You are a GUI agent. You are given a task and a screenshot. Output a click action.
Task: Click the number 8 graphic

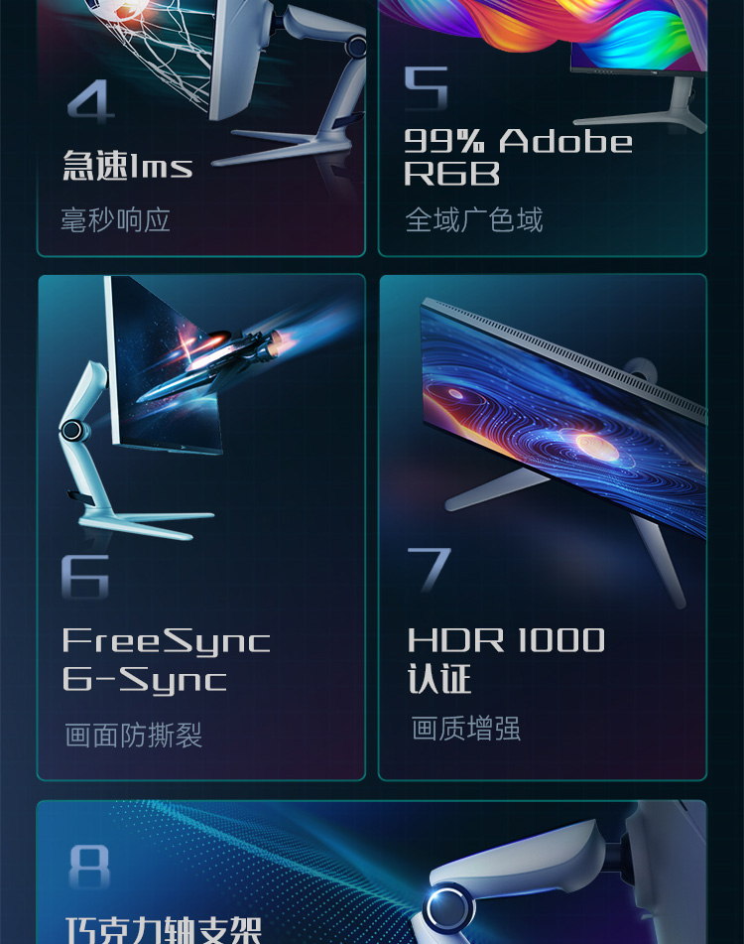pyautogui.click(x=89, y=867)
